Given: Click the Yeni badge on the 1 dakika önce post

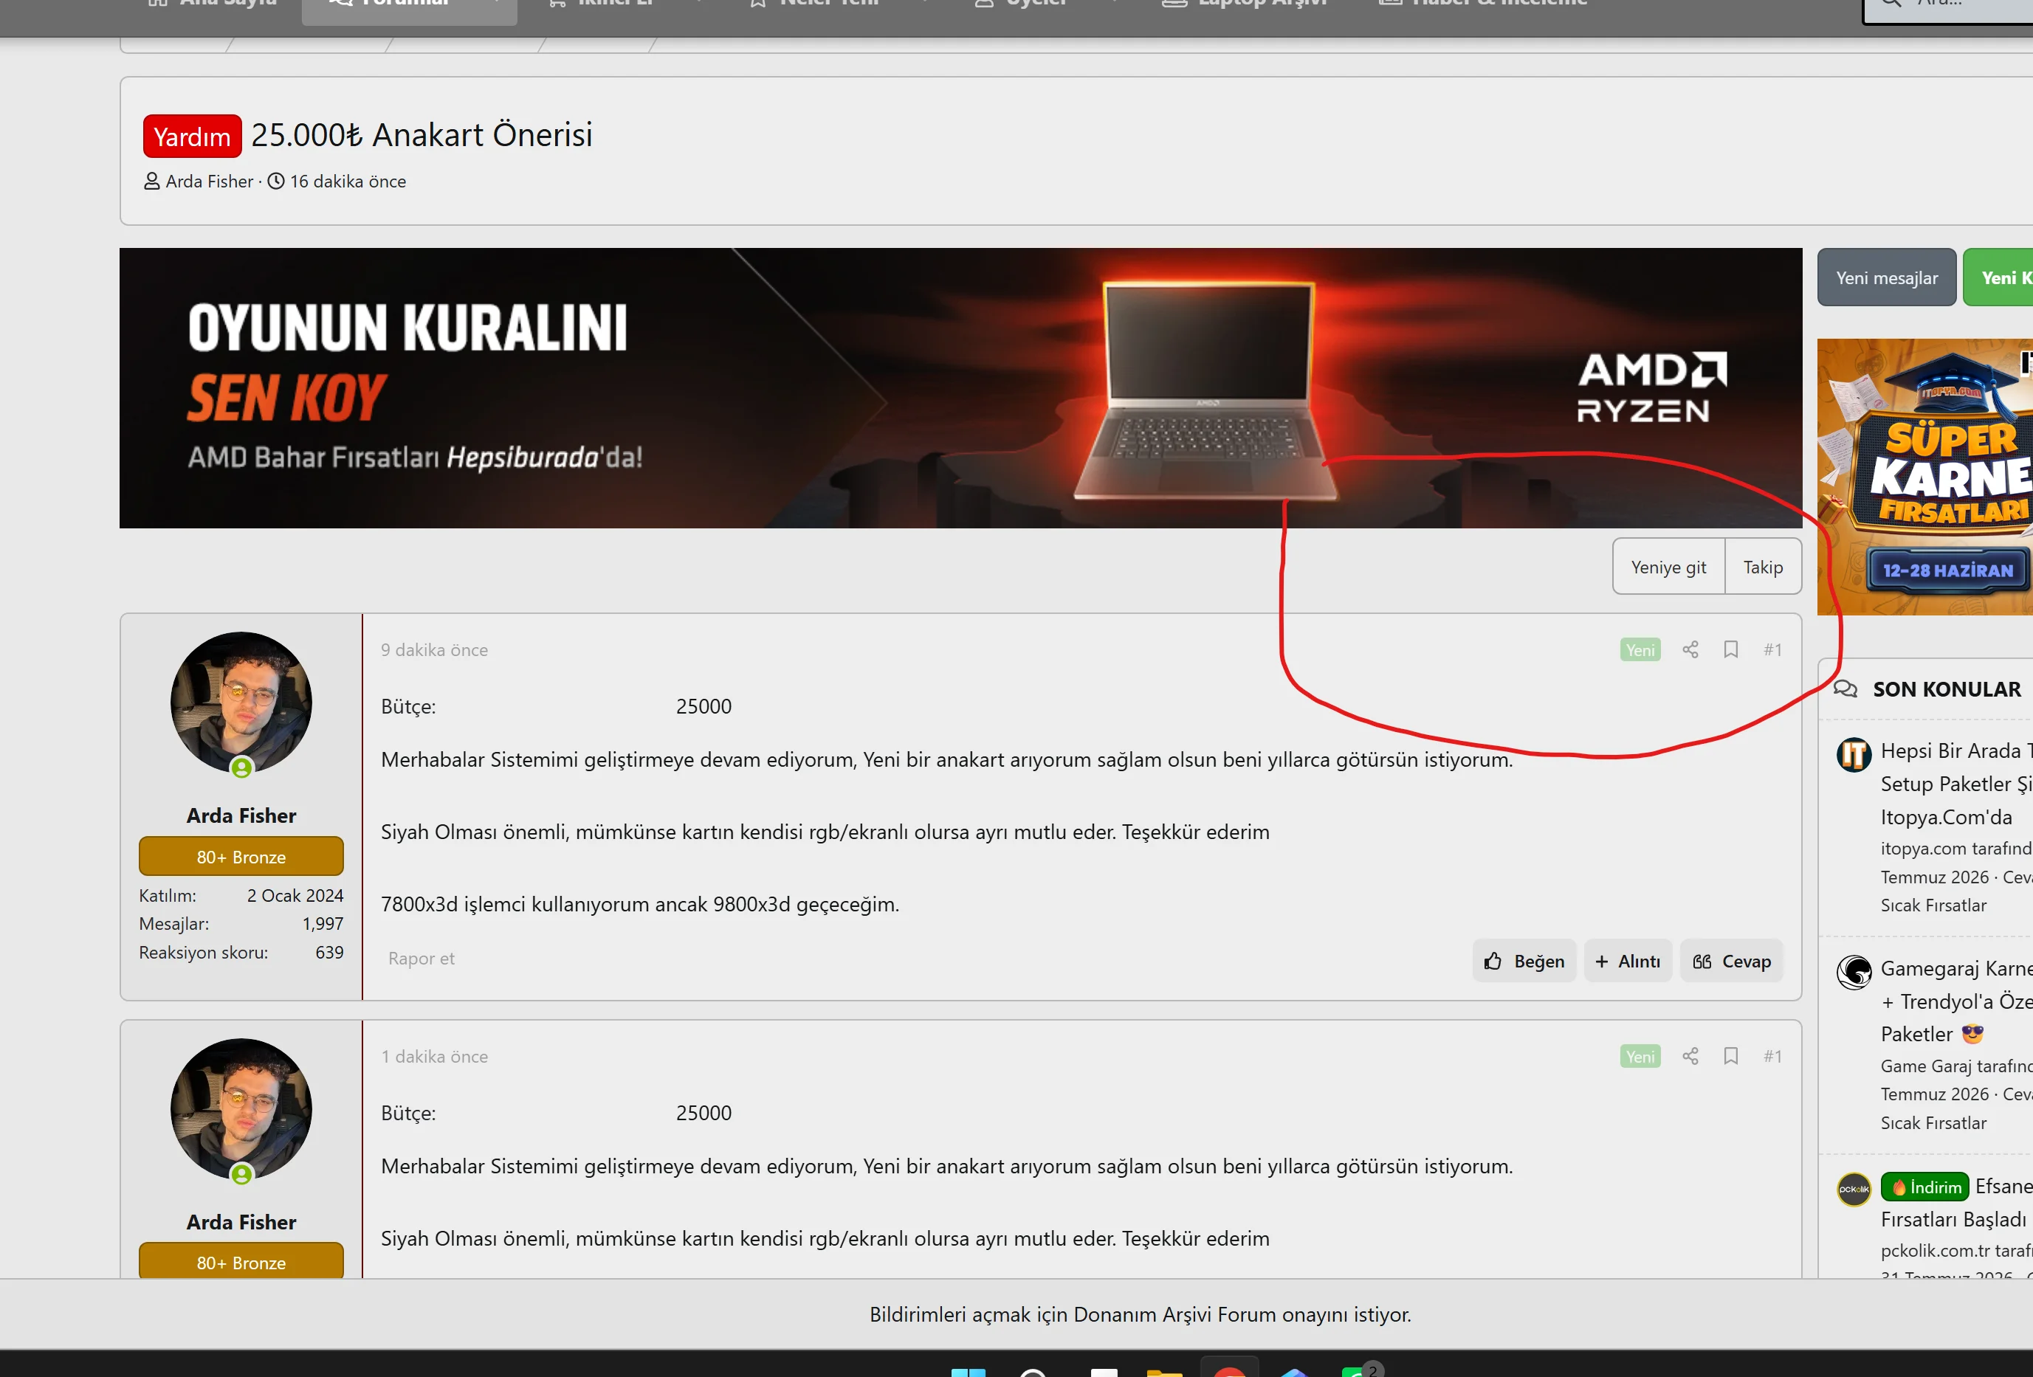Looking at the screenshot, I should pyautogui.click(x=1640, y=1056).
